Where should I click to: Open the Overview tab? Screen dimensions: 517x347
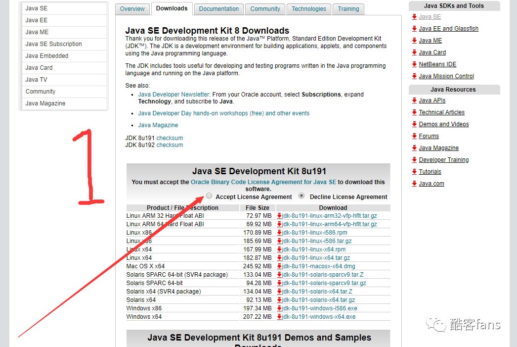(132, 9)
